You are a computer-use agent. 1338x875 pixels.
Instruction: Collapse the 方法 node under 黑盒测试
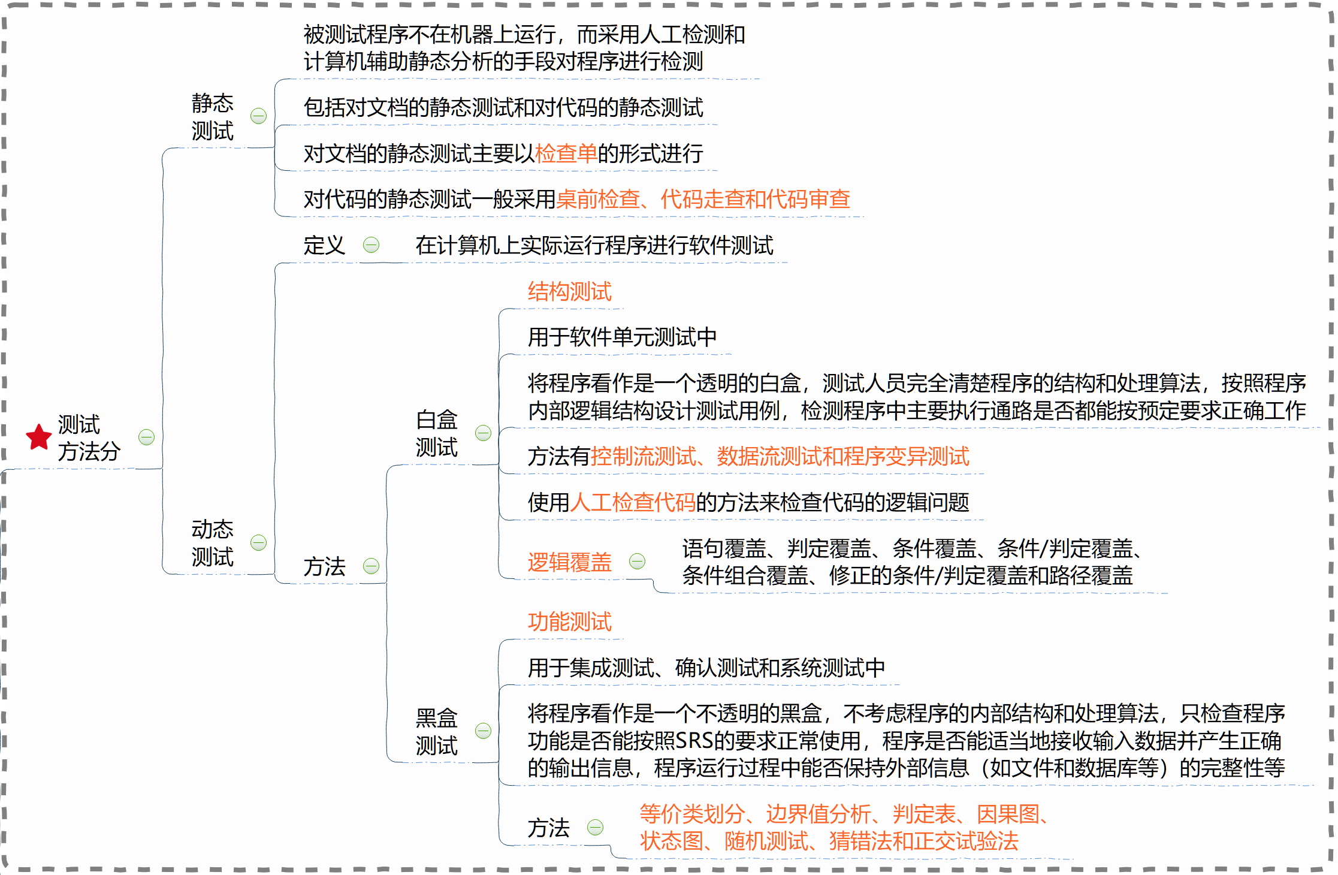tap(595, 827)
